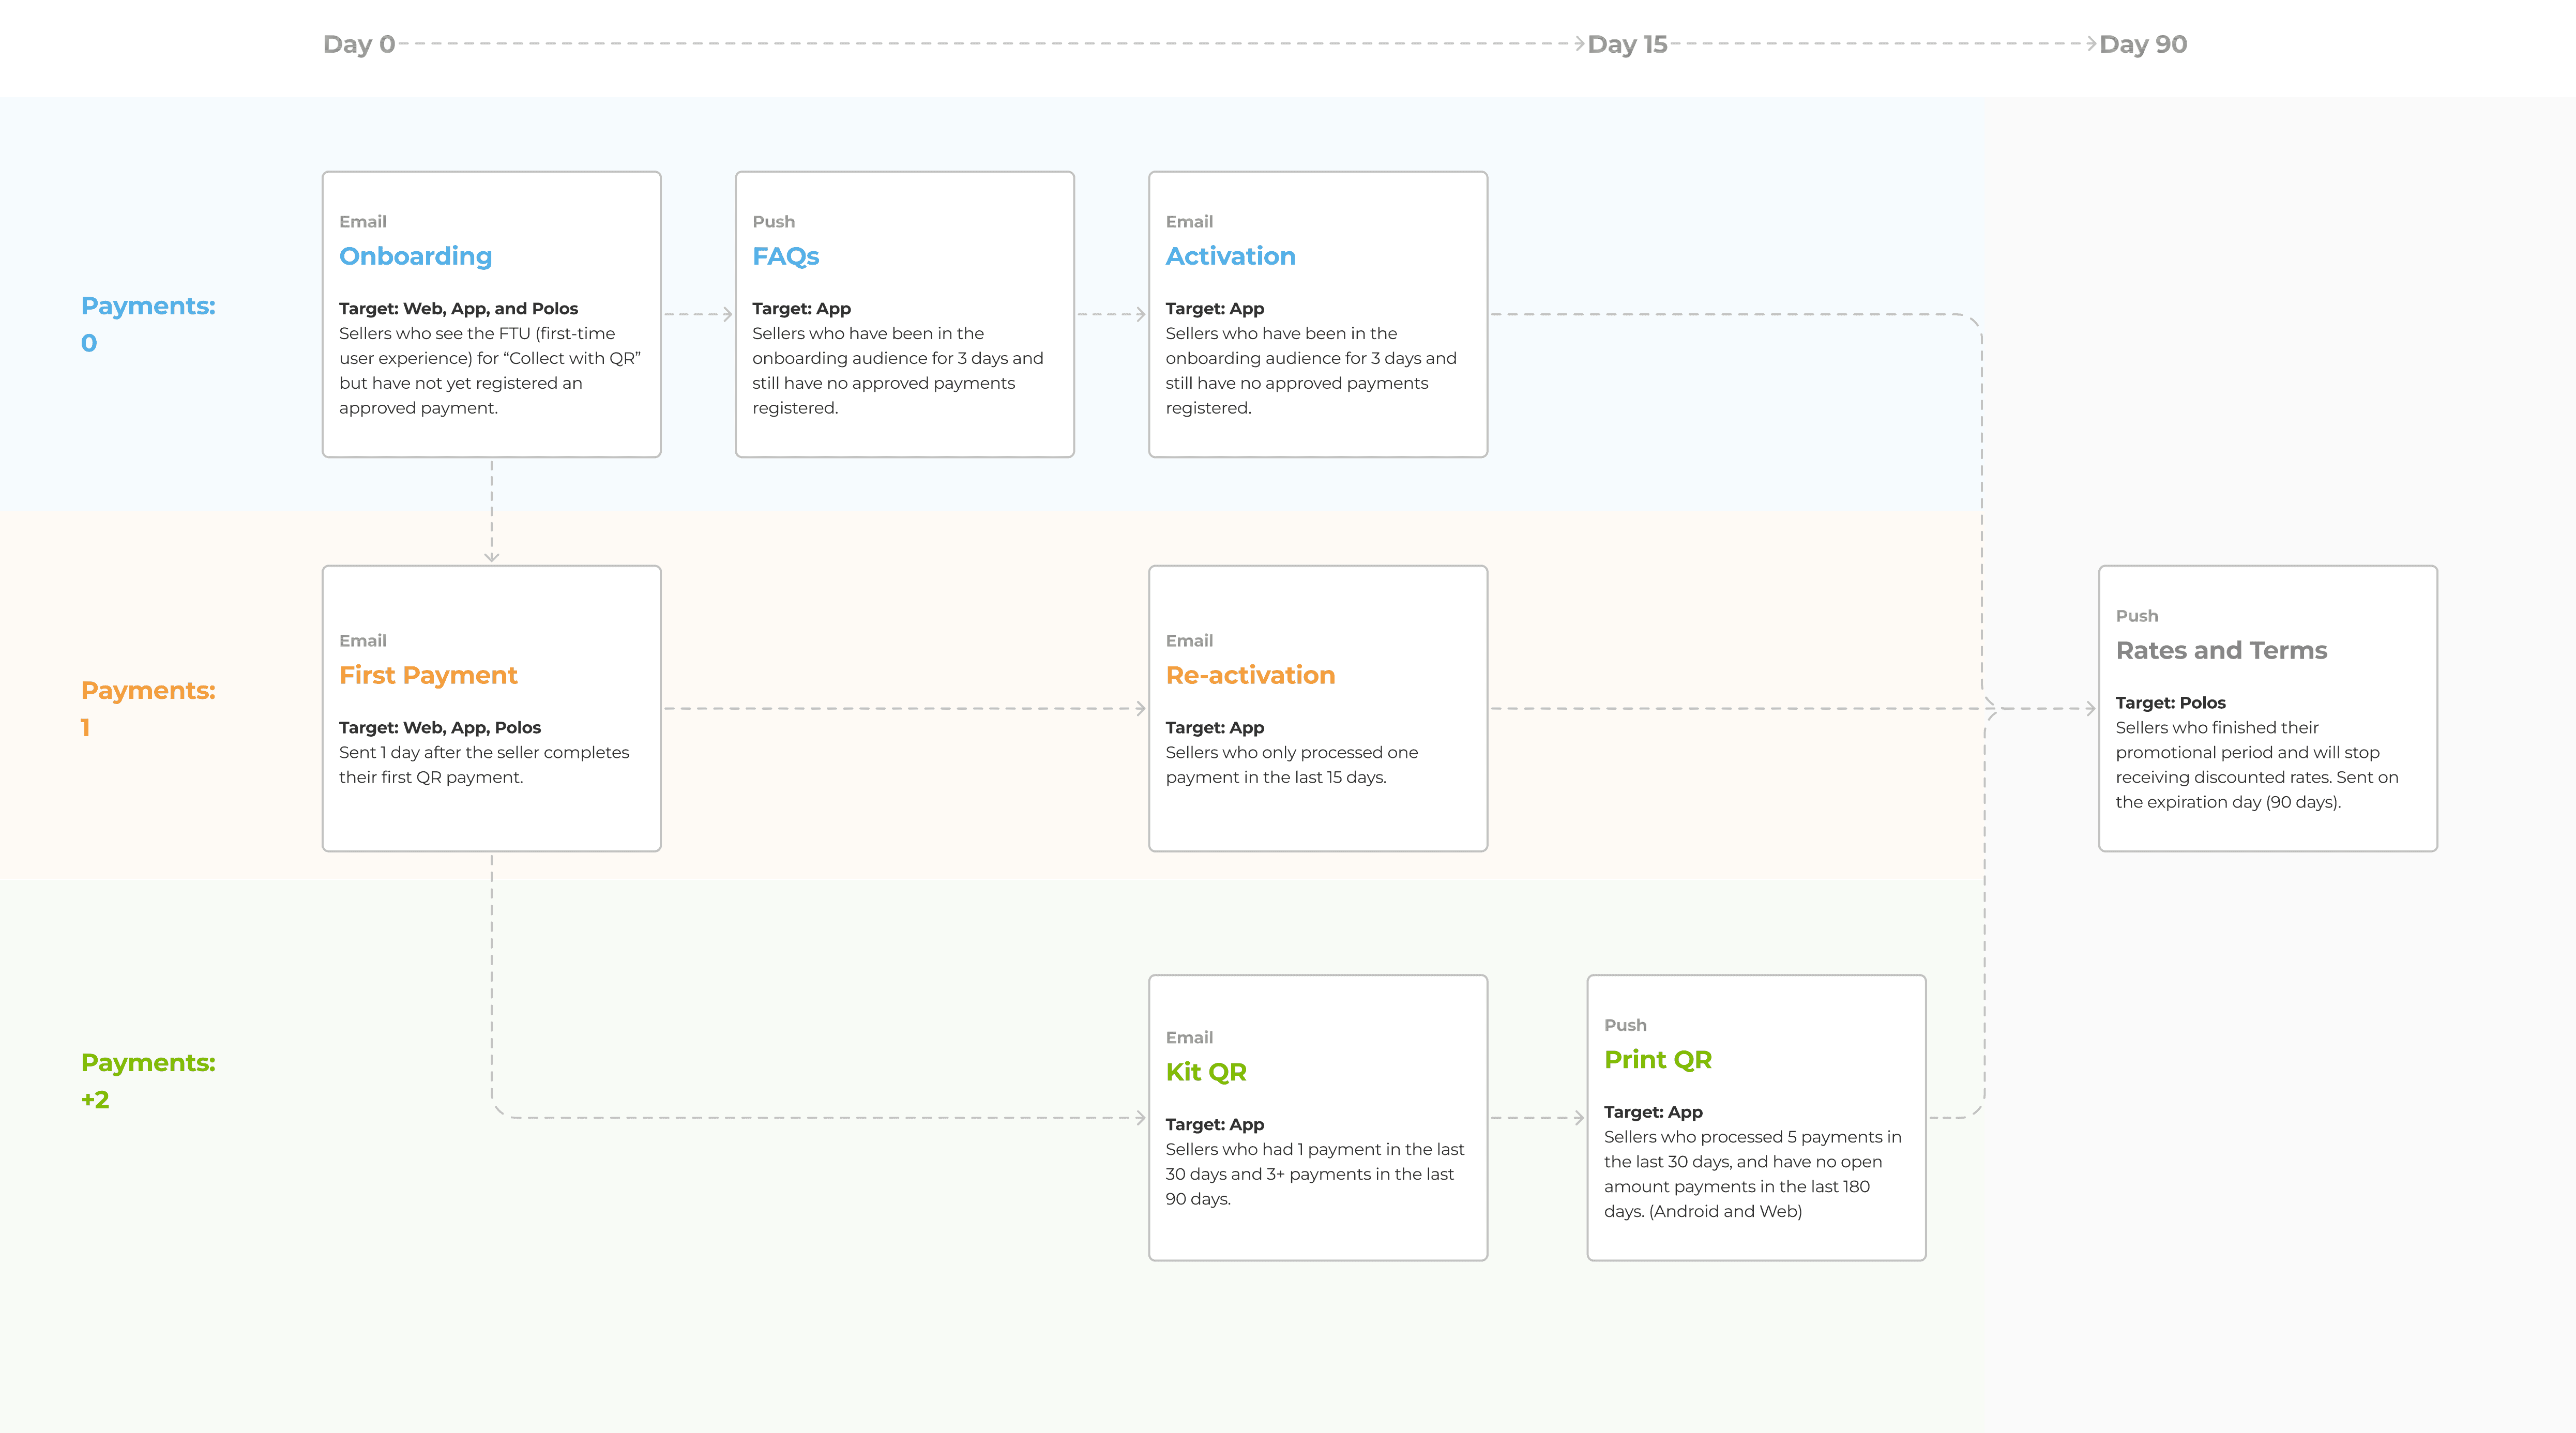Click the Day 15 timeline marker

pos(1627,44)
